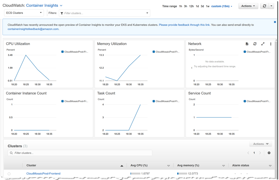Open the custom (15m) time range dropdown
279x180 pixels.
[222, 6]
